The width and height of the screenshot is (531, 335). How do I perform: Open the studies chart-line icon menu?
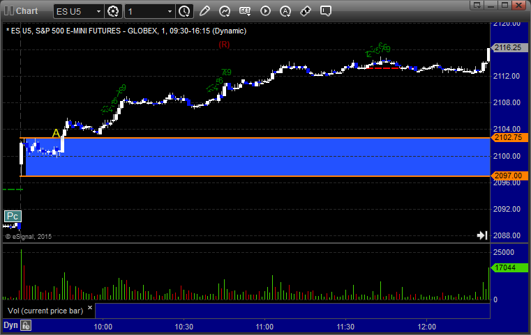click(225, 11)
